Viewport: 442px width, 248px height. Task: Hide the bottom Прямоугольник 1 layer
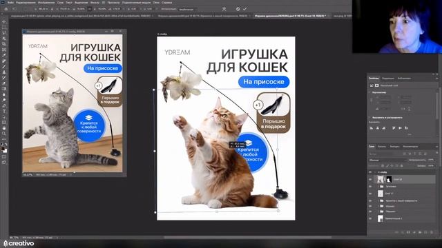370,218
